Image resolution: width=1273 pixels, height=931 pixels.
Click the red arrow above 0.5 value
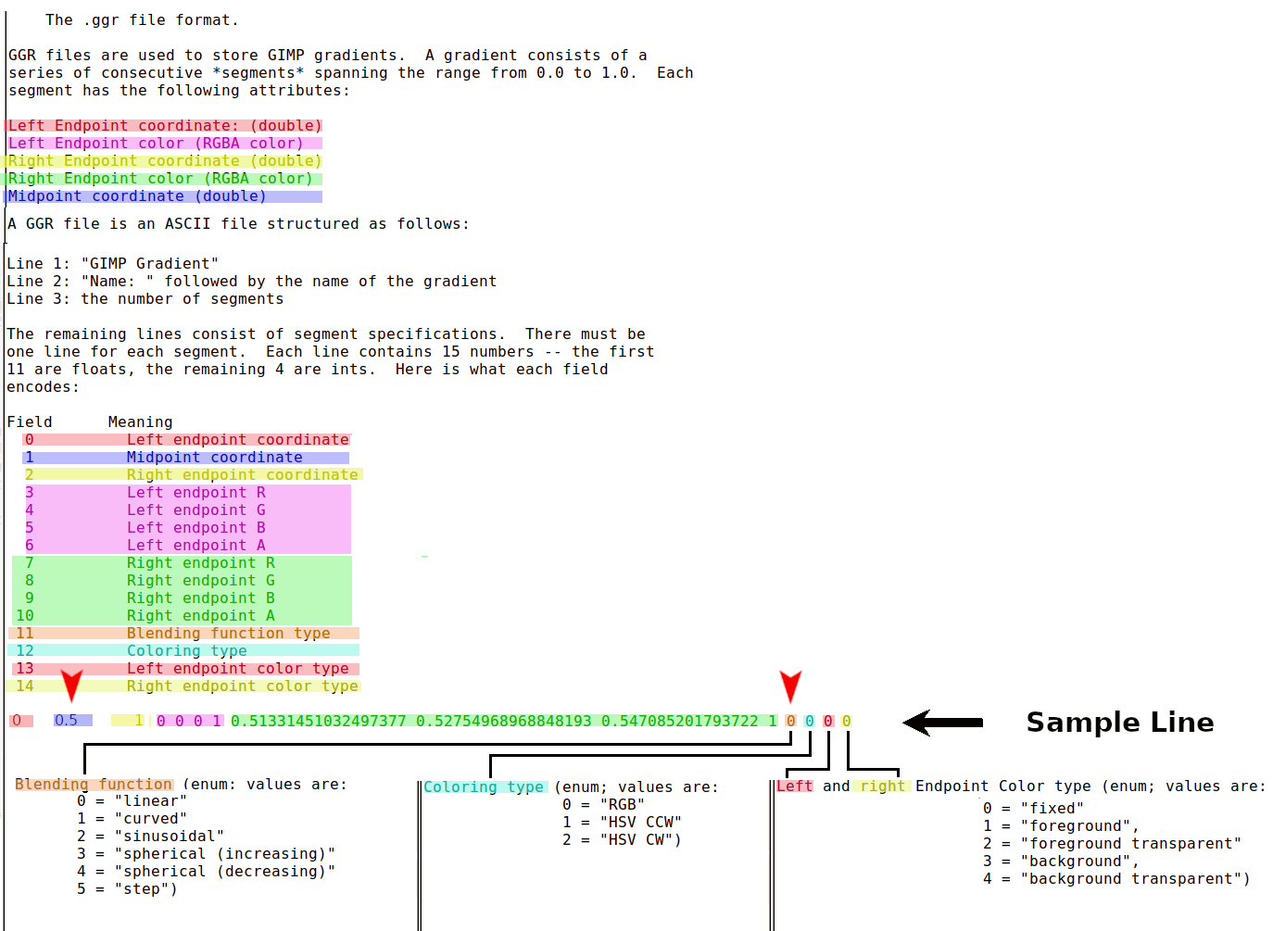(x=71, y=685)
